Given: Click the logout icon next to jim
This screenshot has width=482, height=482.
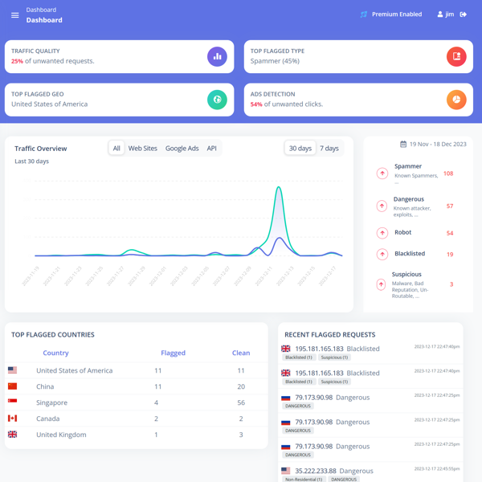Looking at the screenshot, I should tap(464, 14).
